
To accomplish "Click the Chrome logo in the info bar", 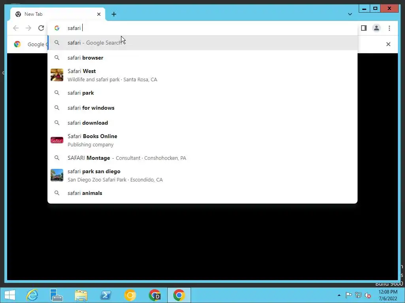I will click(x=17, y=44).
